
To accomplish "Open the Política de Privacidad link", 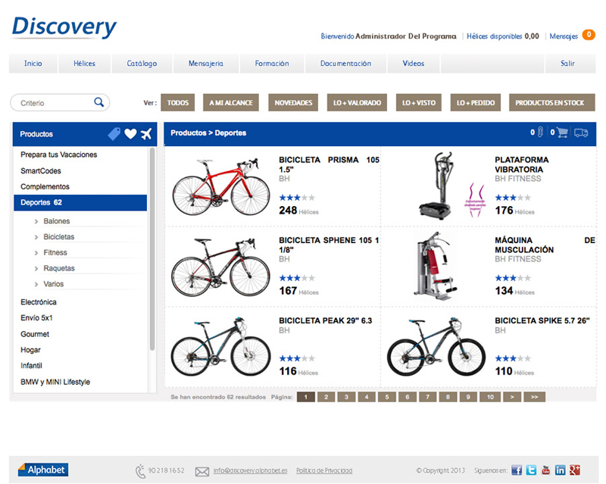I will click(324, 470).
